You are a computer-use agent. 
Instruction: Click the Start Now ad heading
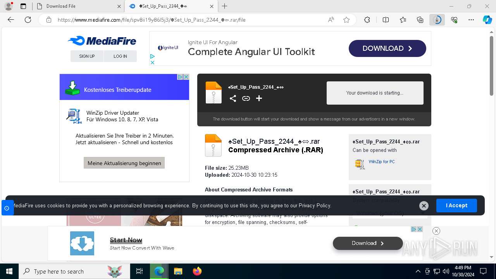point(126,240)
